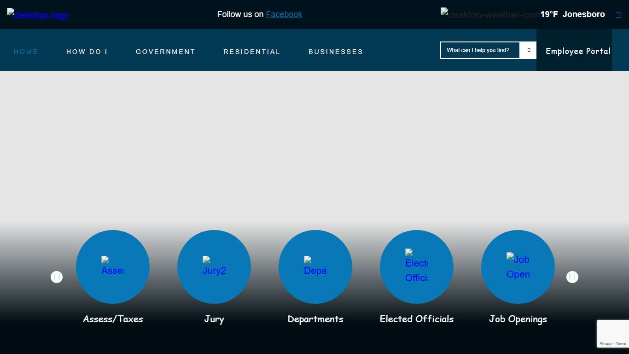This screenshot has height=354, width=629.
Task: Expand the RESIDENTIAL menu
Action: [252, 52]
